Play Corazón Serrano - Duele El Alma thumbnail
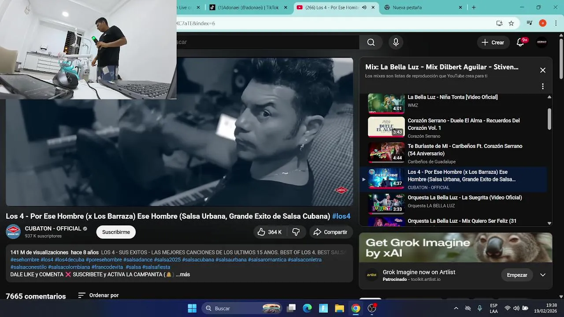This screenshot has height=317, width=564. (386, 127)
